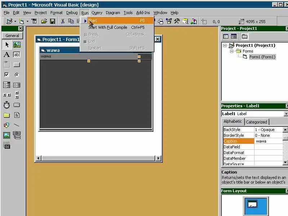Select the Timer stopwatch control

[x=6, y=105]
